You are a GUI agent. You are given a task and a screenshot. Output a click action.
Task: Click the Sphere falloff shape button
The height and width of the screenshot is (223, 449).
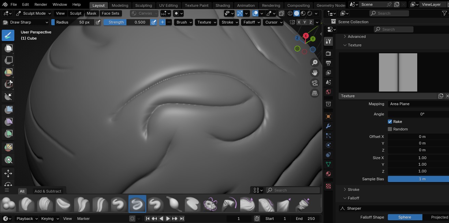[x=405, y=217]
